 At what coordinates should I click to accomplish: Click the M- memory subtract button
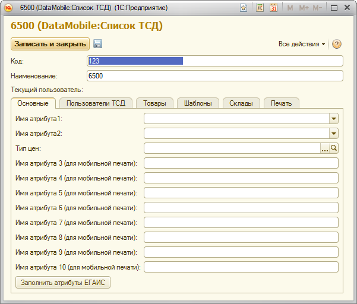click(317, 8)
